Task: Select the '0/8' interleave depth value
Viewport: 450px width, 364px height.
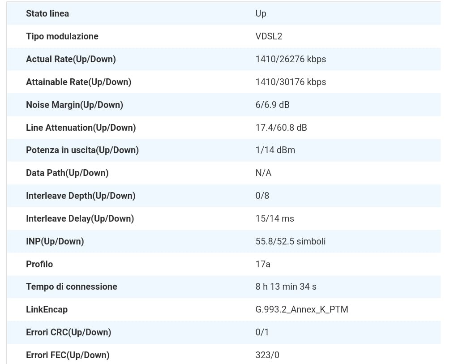Action: [x=262, y=196]
